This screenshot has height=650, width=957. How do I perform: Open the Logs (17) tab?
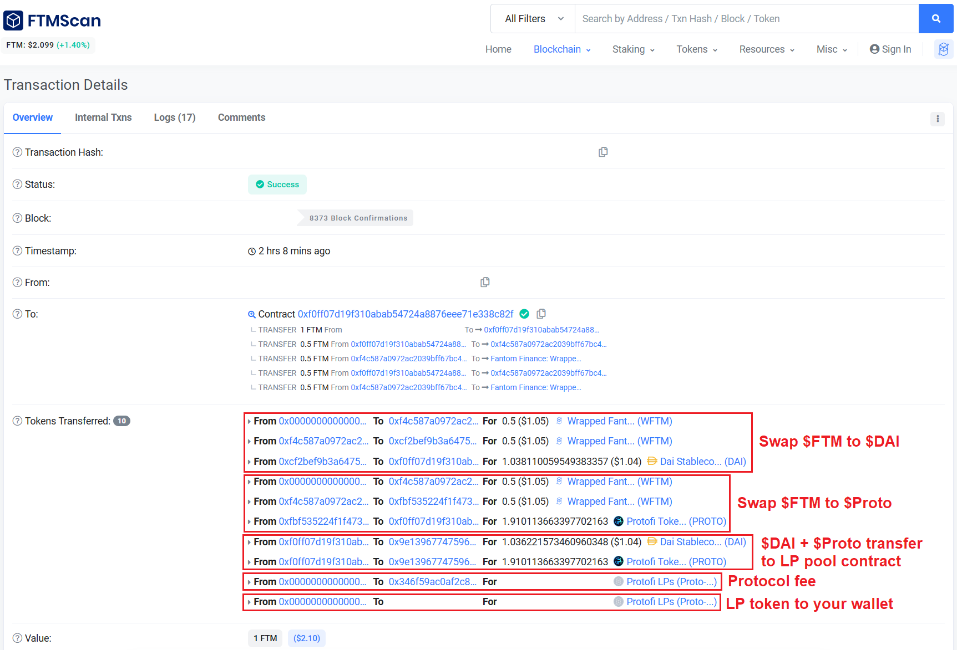pyautogui.click(x=175, y=117)
